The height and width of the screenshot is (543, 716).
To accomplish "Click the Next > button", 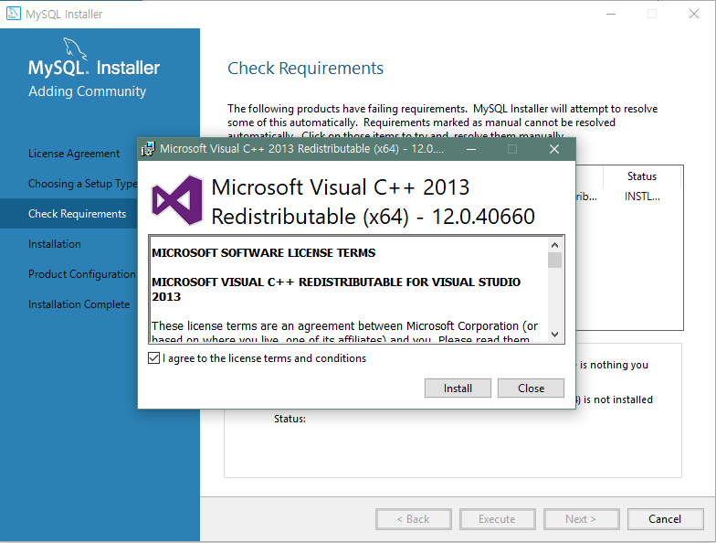I will [x=581, y=519].
